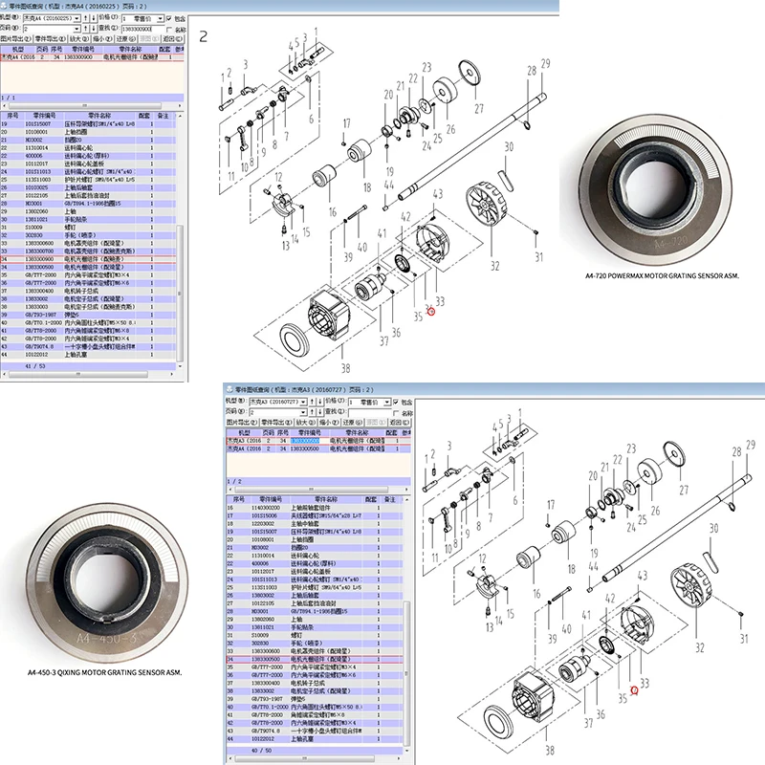Open 页码 dropdown in A3 window
This screenshot has height=765, width=765.
point(303,413)
